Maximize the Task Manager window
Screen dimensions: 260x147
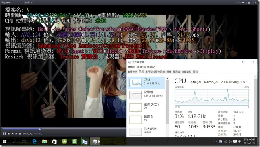(x=243, y=62)
